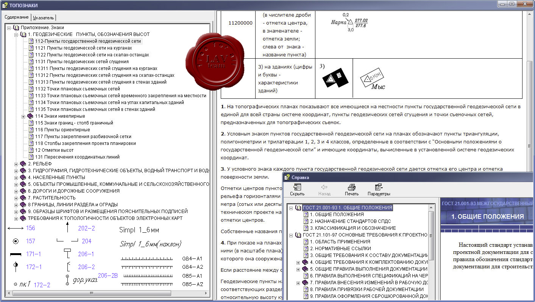535x302 pixels.
Task: Click the ТОПОЗНАКИ window title icon
Action: pos(5,5)
